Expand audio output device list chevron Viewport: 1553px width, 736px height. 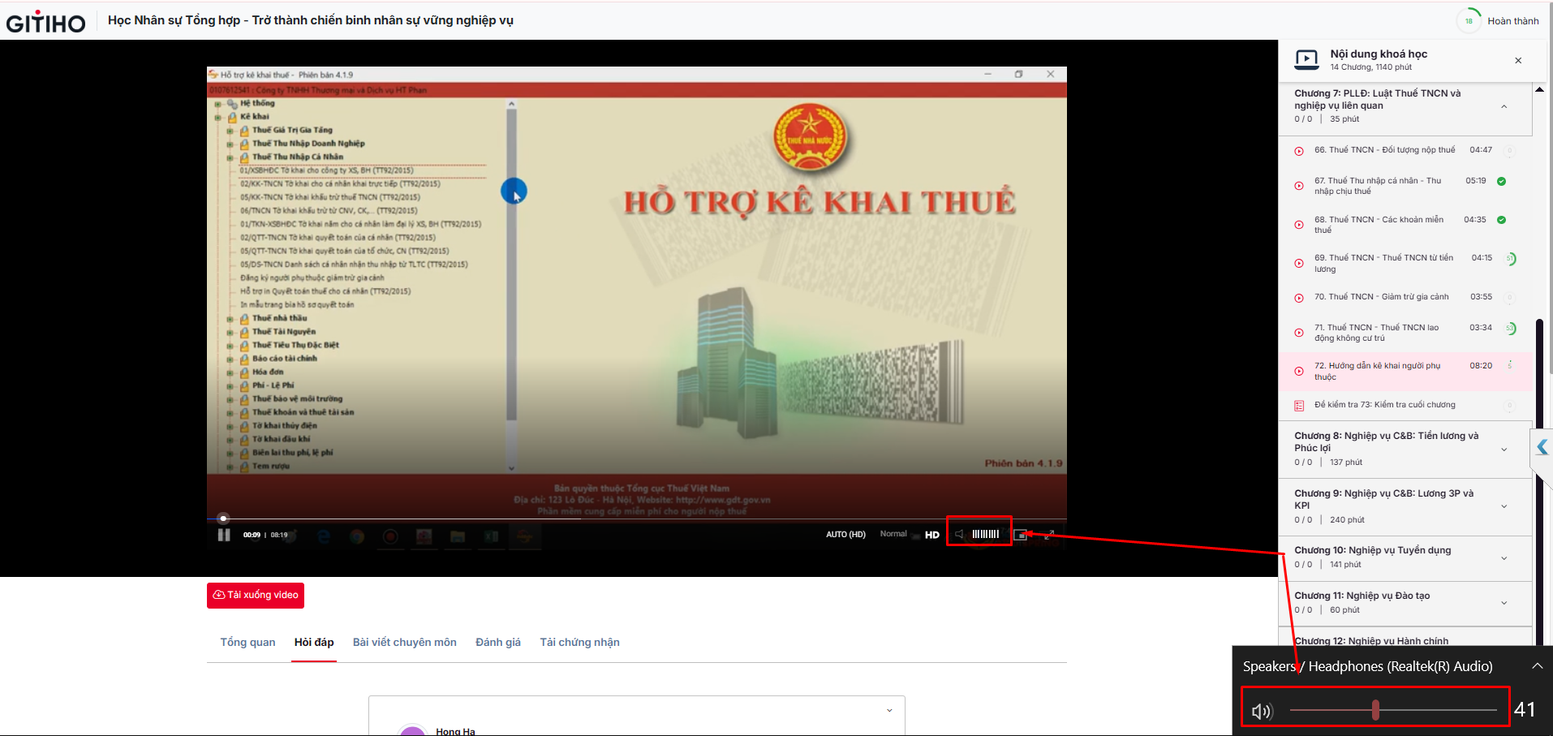pos(1537,666)
